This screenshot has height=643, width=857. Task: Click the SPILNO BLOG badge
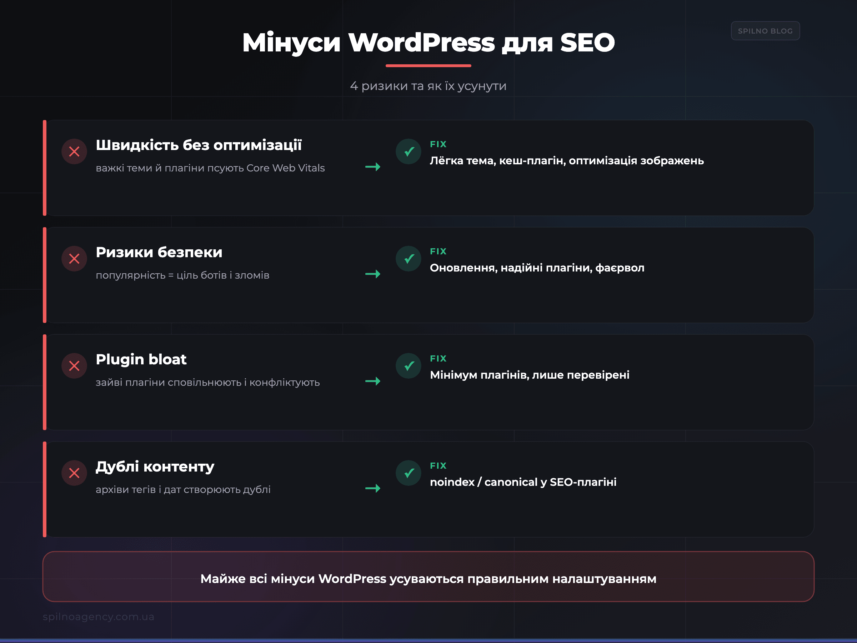point(765,31)
